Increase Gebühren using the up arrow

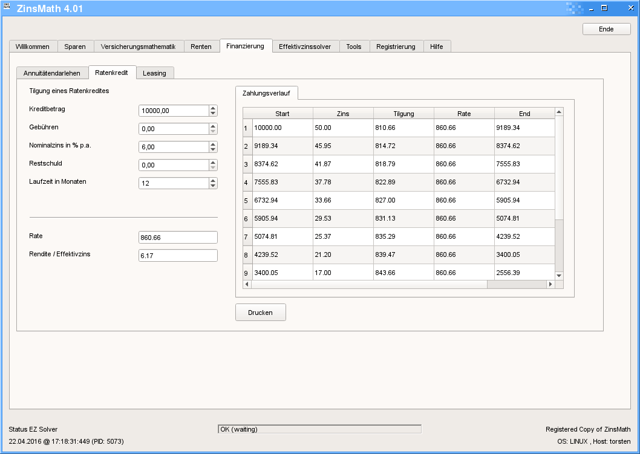point(213,126)
